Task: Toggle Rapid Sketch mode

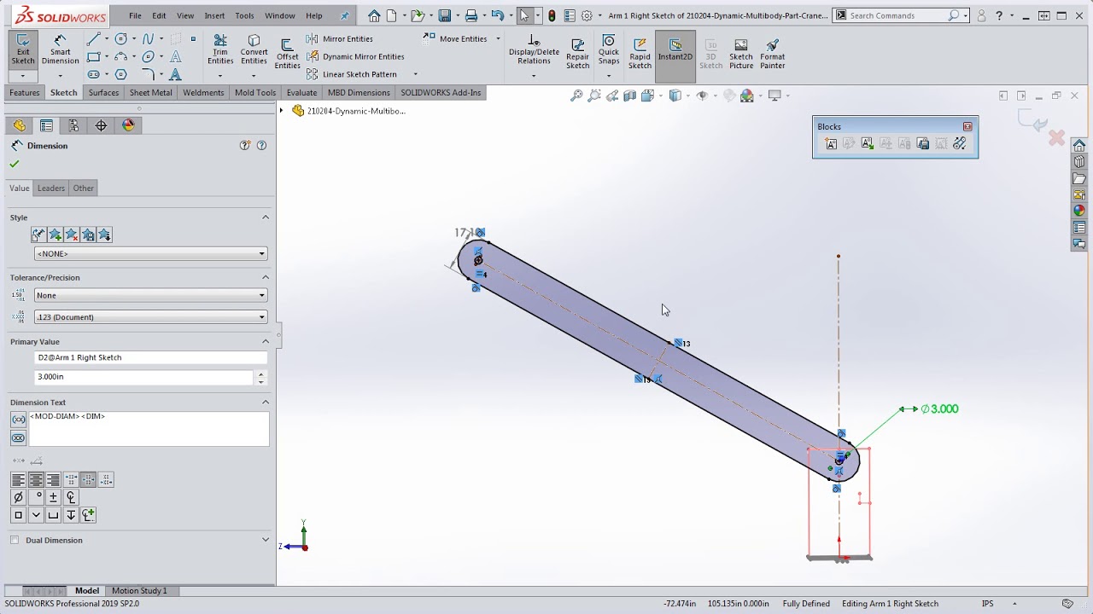Action: pos(640,53)
